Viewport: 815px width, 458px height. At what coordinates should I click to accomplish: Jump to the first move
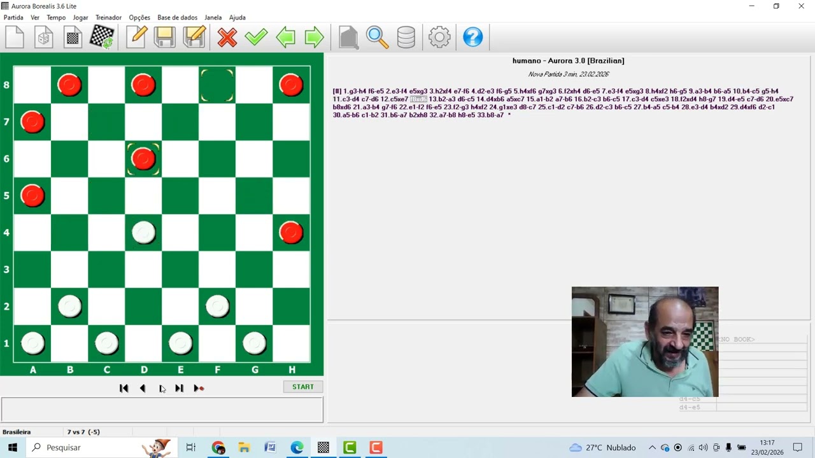pyautogui.click(x=124, y=388)
